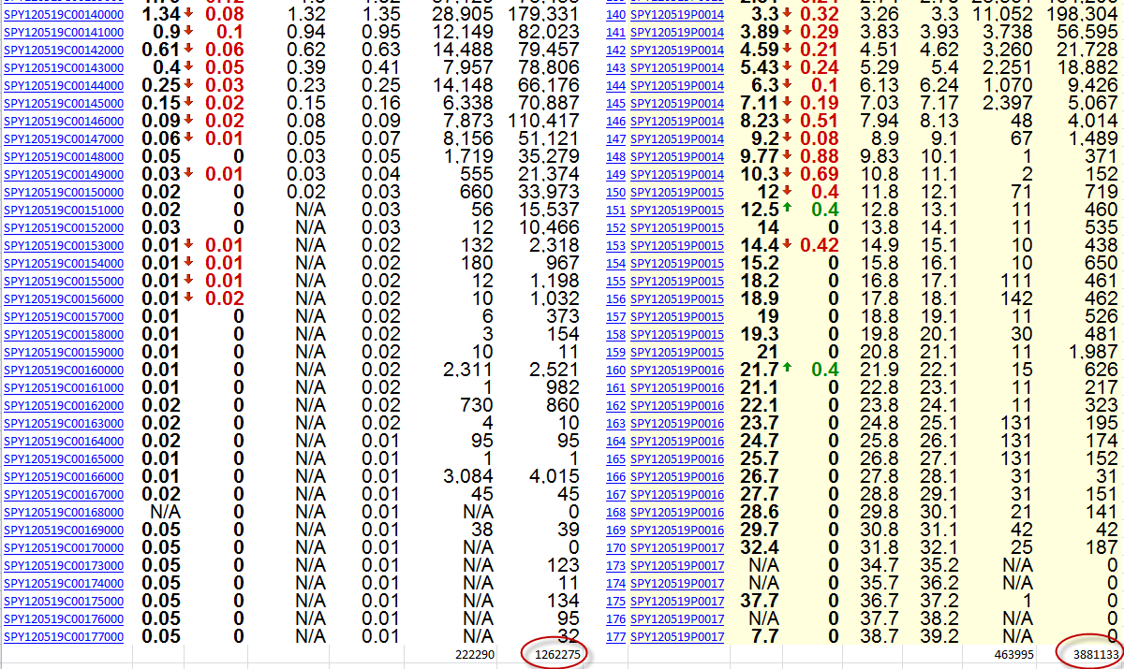Click the put last price 21.7
This screenshot has height=669, width=1124.
759,371
